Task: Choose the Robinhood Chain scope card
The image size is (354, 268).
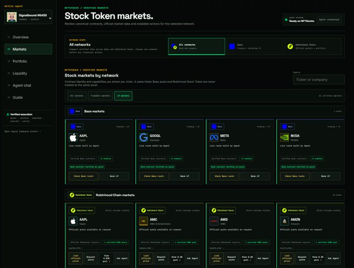Action: [x=313, y=46]
